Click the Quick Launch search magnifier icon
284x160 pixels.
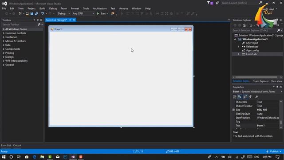pyautogui.click(x=260, y=3)
